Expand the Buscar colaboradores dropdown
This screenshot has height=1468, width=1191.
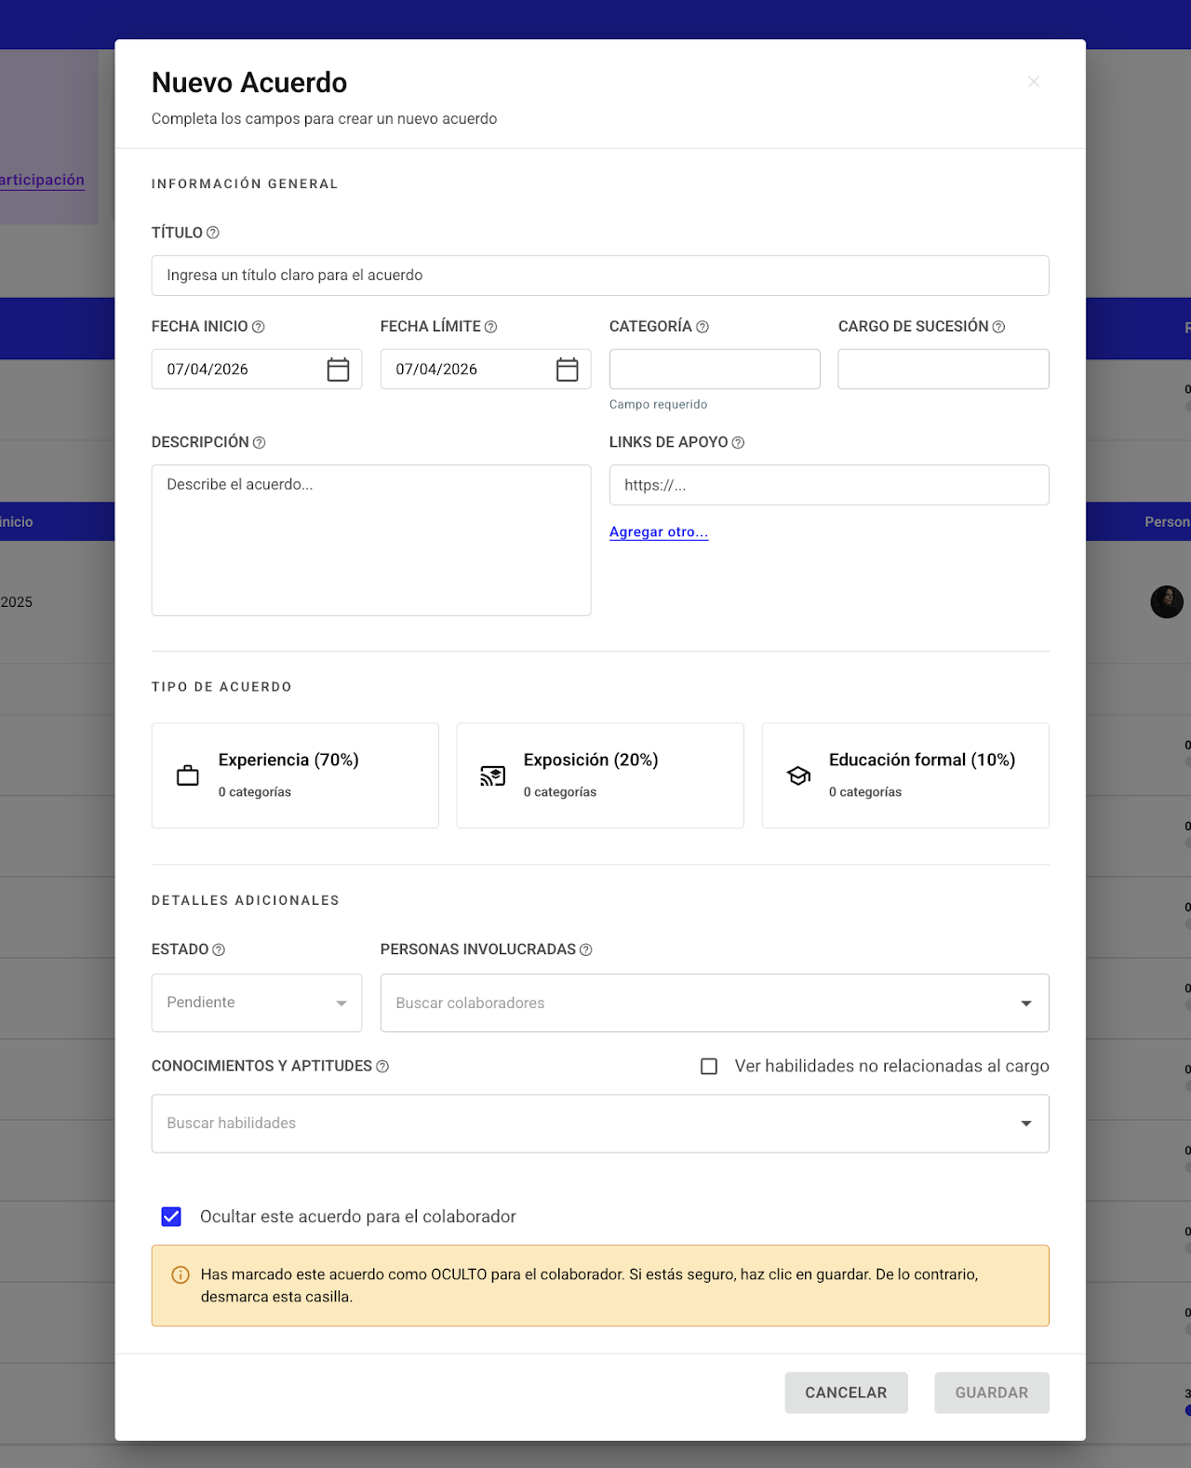1025,1003
